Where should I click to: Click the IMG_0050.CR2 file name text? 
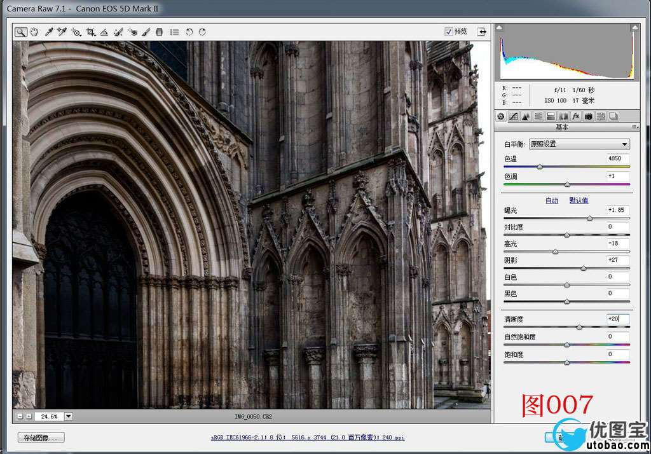[253, 416]
